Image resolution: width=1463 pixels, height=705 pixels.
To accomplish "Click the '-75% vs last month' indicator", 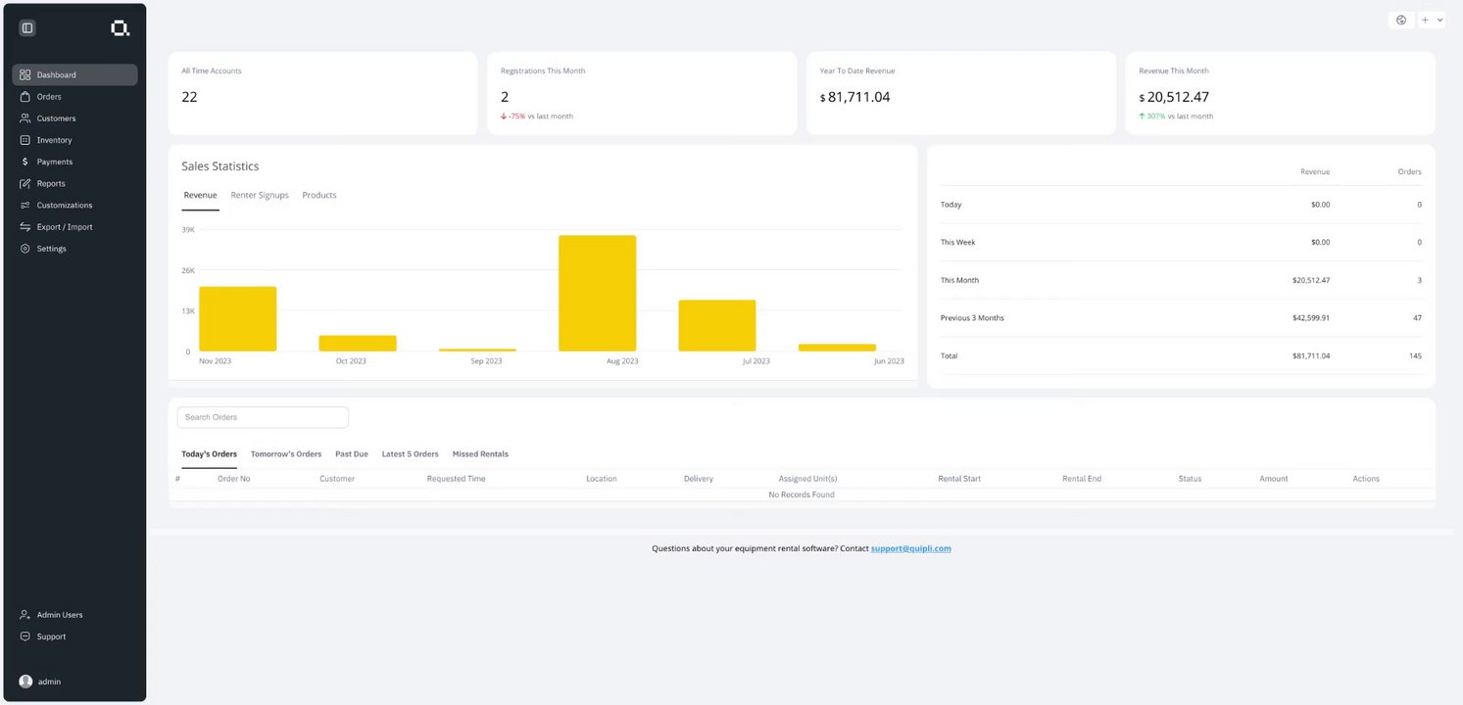I will (537, 117).
